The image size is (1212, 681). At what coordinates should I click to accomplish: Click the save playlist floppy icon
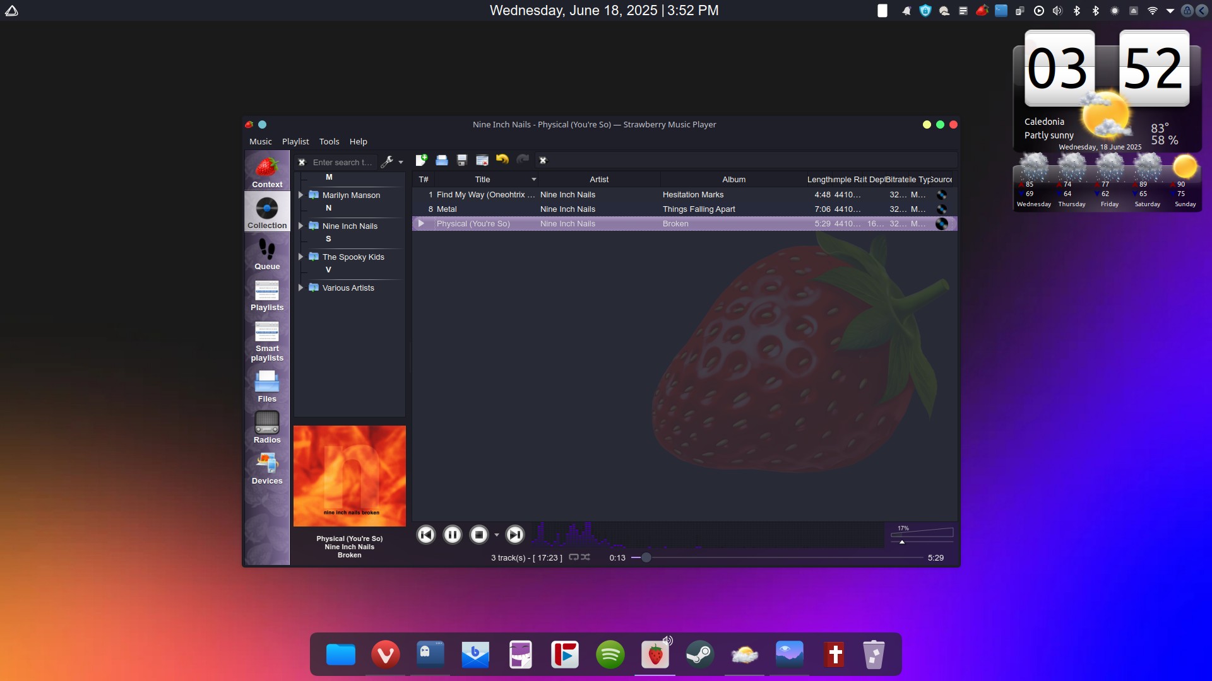pos(462,160)
